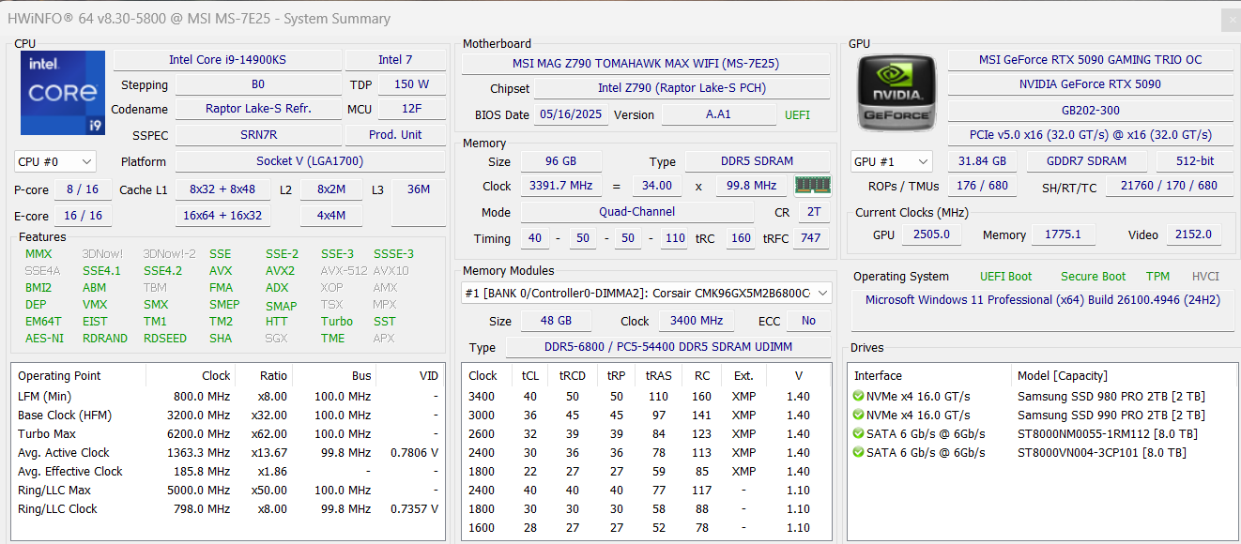This screenshot has width=1241, height=544.
Task: Click the Intel Core i9-14900KS name field
Action: click(x=227, y=60)
